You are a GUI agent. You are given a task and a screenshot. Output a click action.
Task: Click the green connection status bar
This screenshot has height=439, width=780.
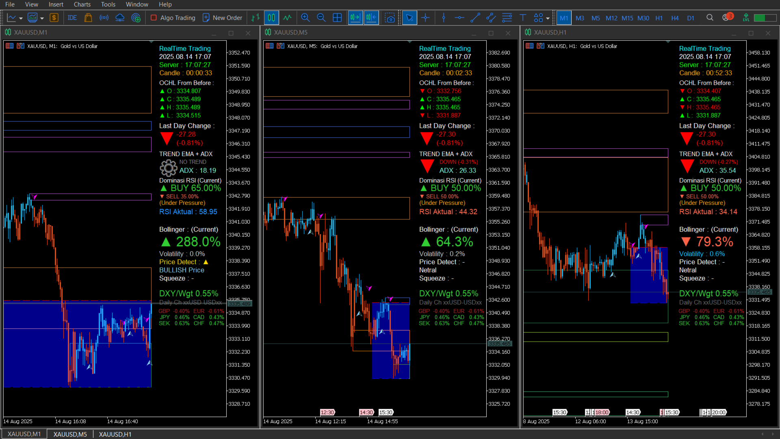coord(765,18)
